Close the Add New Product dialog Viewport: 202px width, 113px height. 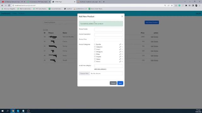tap(122, 16)
